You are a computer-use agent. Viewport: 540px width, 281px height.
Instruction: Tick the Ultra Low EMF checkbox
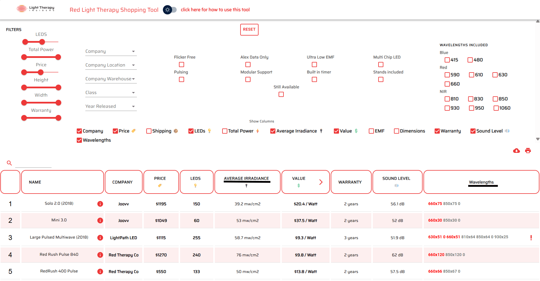(x=314, y=65)
